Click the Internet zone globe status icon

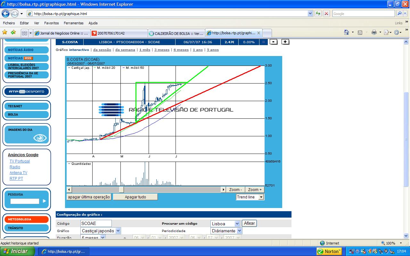(322, 243)
